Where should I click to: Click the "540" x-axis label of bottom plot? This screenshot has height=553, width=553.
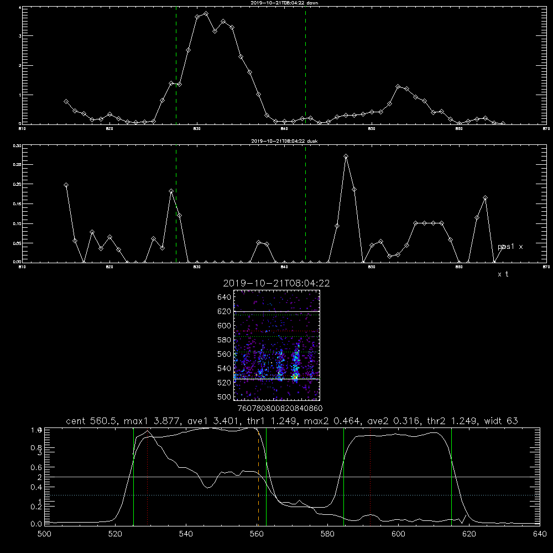pyautogui.click(x=186, y=534)
